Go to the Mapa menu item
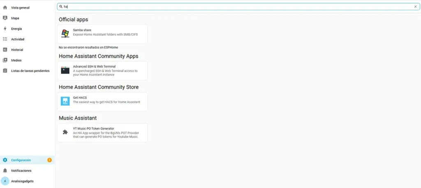Image resolution: width=421 pixels, height=188 pixels. (27, 18)
